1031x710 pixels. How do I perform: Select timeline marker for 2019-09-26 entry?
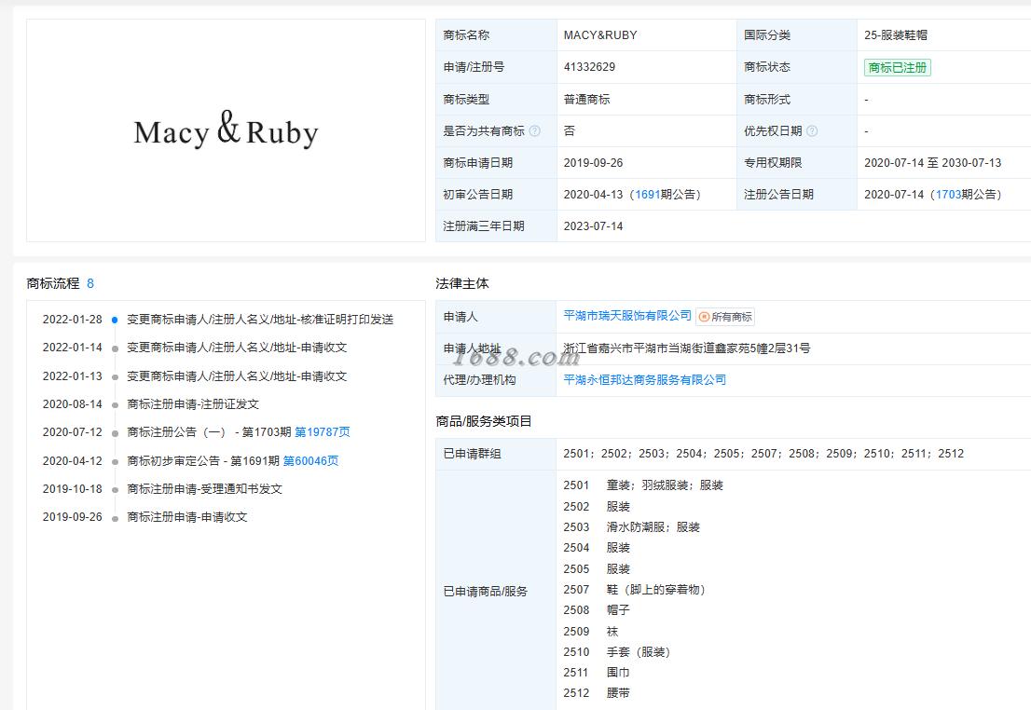coord(115,519)
